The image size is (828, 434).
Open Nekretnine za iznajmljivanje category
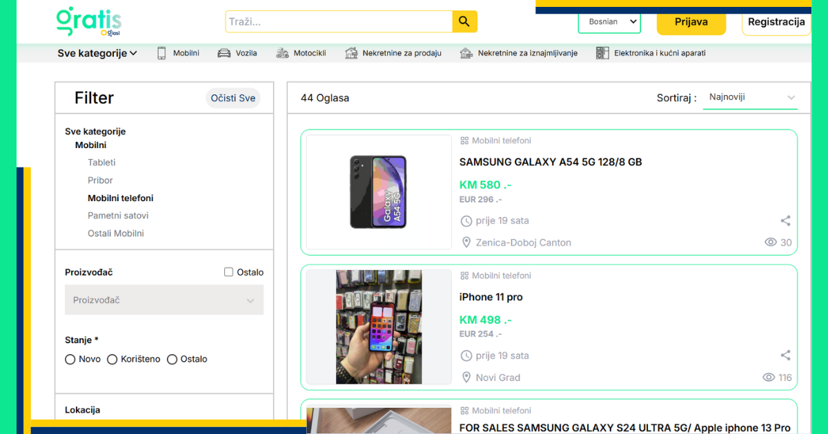(518, 53)
